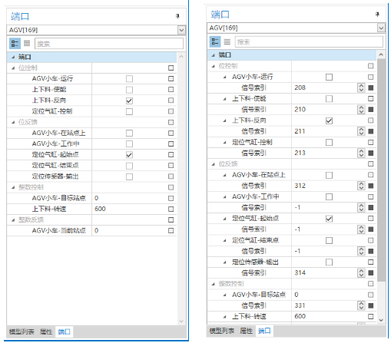
Task: Click the pin icon in left 端口 panel
Action: click(177, 16)
